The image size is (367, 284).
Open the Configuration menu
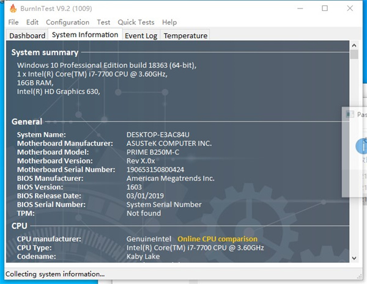(67, 22)
